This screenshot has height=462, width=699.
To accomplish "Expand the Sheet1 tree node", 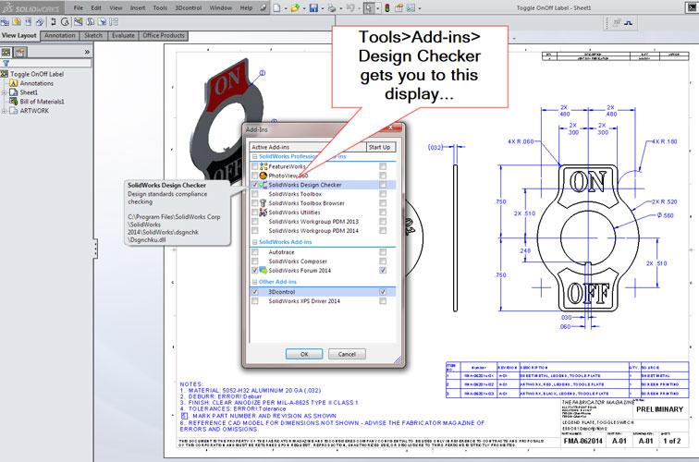I will click(x=4, y=92).
